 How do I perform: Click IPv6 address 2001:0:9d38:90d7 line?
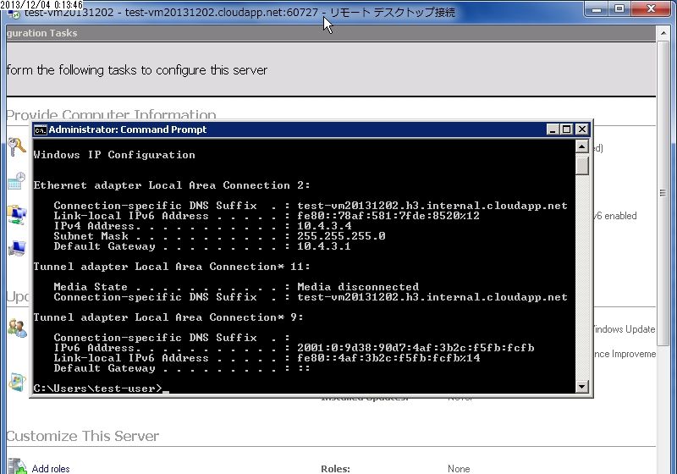pyautogui.click(x=294, y=348)
